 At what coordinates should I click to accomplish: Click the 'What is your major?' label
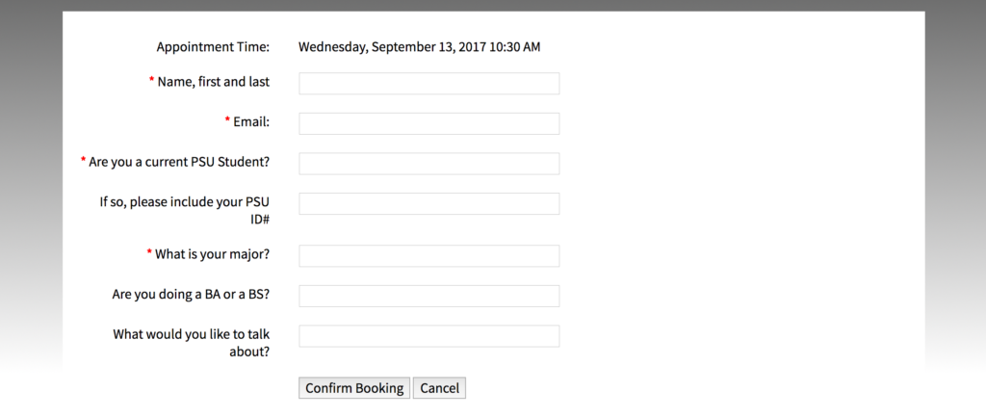pyautogui.click(x=212, y=254)
